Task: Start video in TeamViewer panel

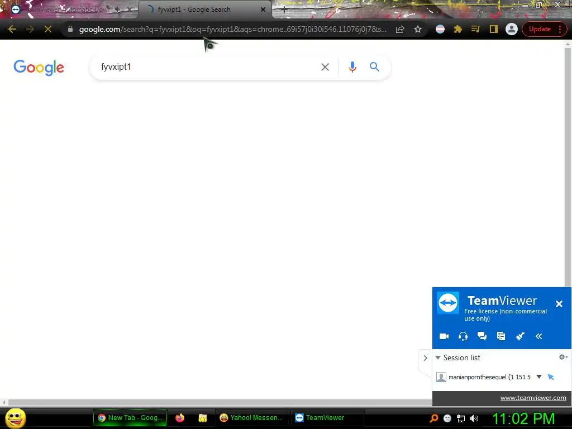Action: [444, 336]
